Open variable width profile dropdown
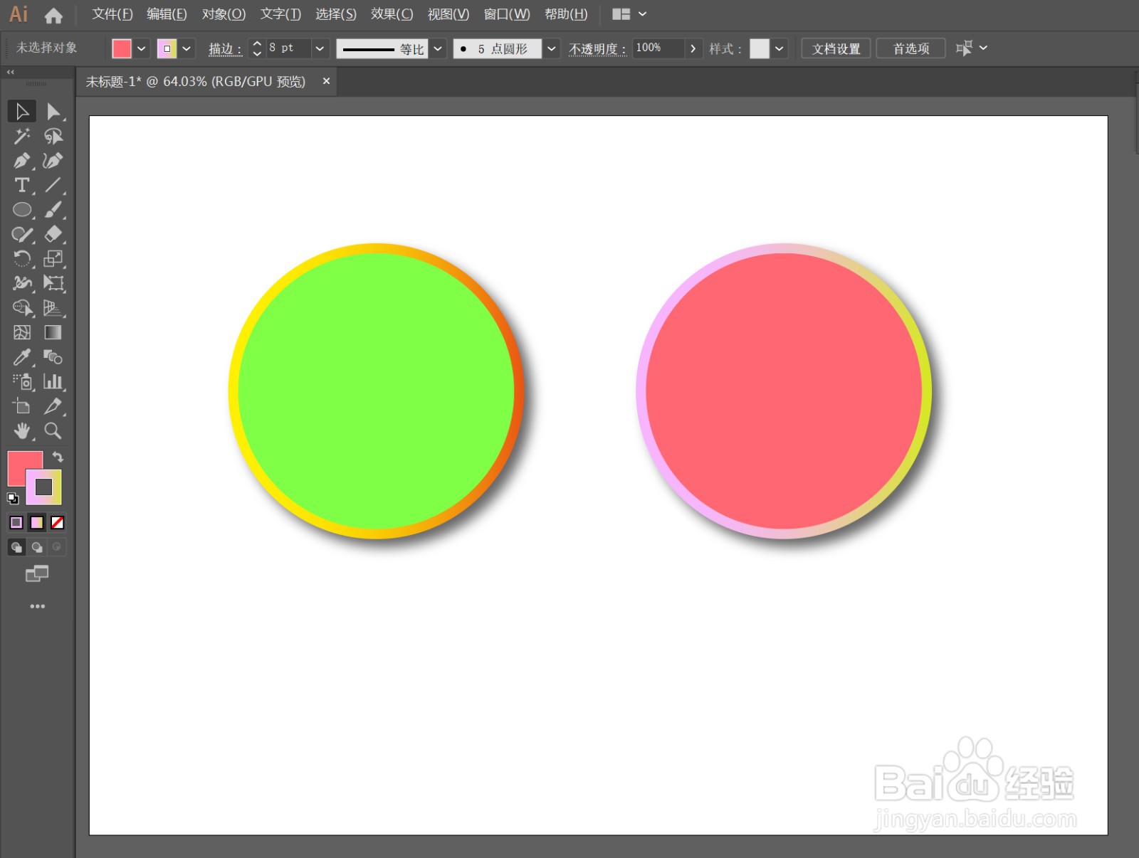 point(438,48)
